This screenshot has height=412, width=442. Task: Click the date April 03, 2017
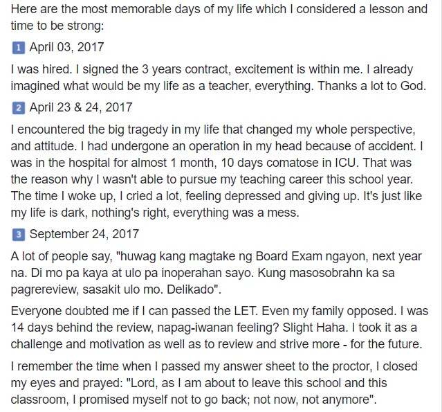pyautogui.click(x=67, y=47)
